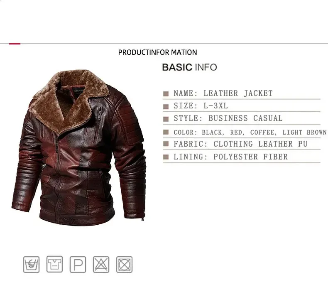Viewport: 328px width, 287px height.
Task: Click the shirt drying care icon
Action: tap(54, 264)
